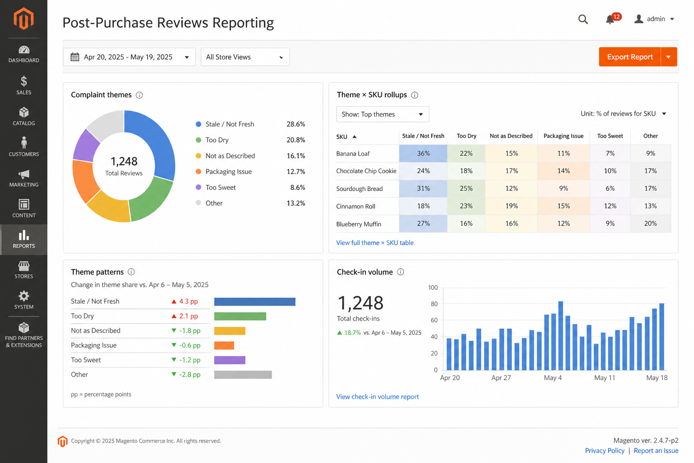
Task: Open the Show: Top themes dropdown
Action: tap(383, 114)
